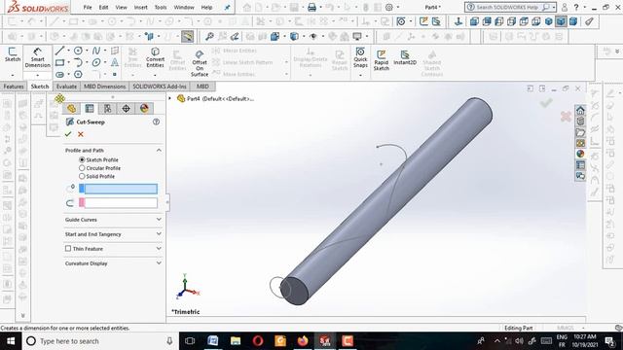This screenshot has height=350, width=623.
Task: Collapse the Profile and Path section
Action: (x=159, y=151)
